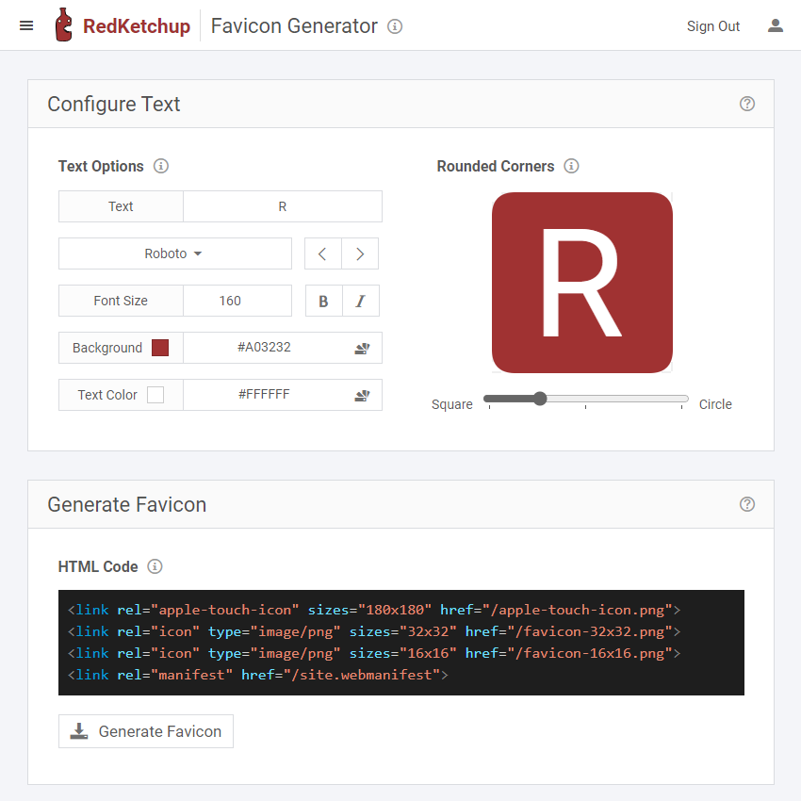Click the red R favicon preview
This screenshot has height=801, width=801.
(x=581, y=283)
